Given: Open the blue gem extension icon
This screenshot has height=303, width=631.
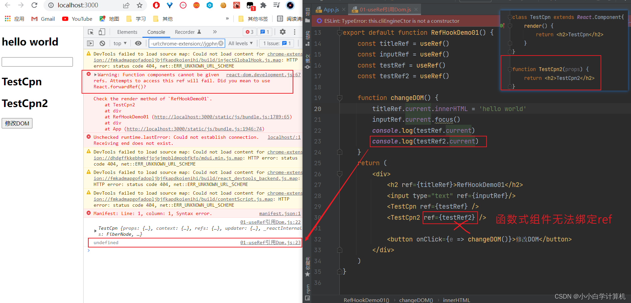Looking at the screenshot, I should [170, 5].
